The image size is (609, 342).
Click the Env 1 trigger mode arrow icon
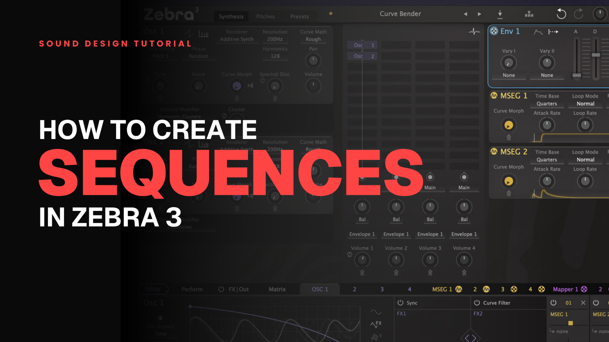pos(553,32)
